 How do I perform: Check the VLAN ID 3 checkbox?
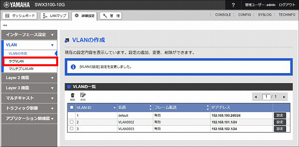pos(72,128)
